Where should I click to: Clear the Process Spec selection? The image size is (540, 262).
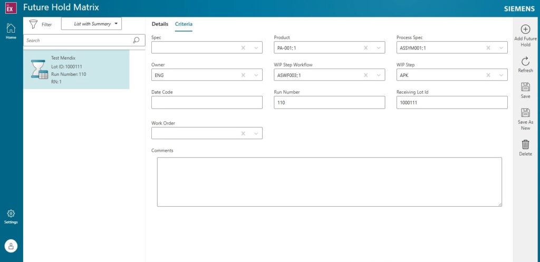coord(488,47)
